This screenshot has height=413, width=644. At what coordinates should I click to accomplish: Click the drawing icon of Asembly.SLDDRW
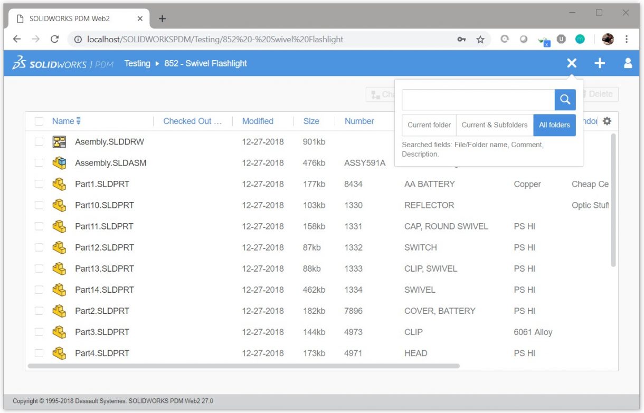pyautogui.click(x=59, y=142)
